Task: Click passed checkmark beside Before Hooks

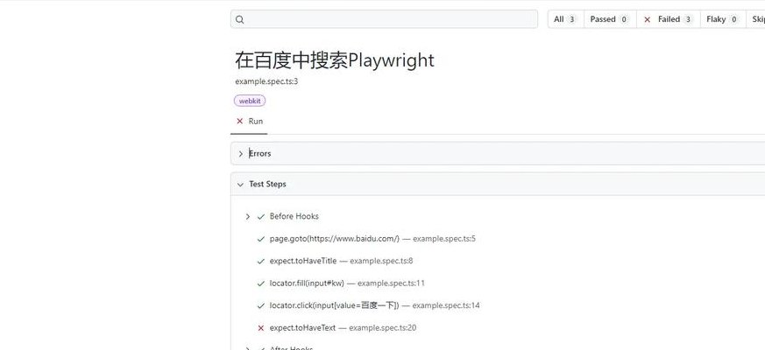Action: tap(260, 216)
